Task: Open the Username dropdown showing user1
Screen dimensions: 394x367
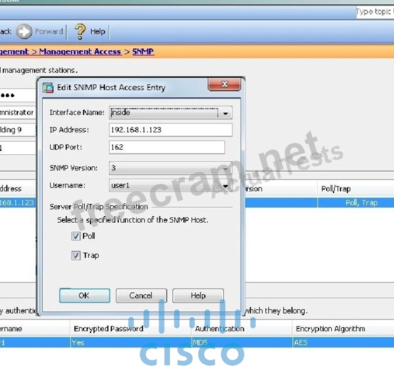Action: pyautogui.click(x=225, y=186)
